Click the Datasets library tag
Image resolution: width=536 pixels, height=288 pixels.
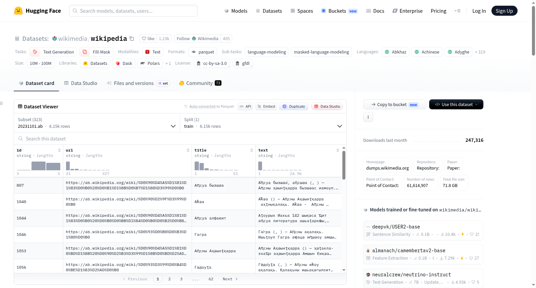tap(95, 63)
